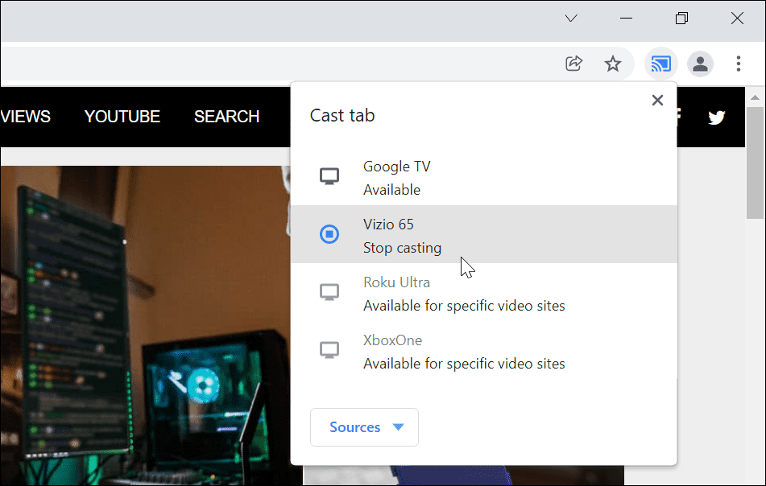Open the SEARCH navigation menu item
This screenshot has height=486, width=766.
tap(226, 117)
